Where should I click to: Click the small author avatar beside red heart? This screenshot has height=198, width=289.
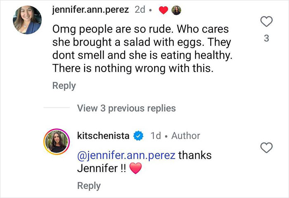pyautogui.click(x=176, y=10)
